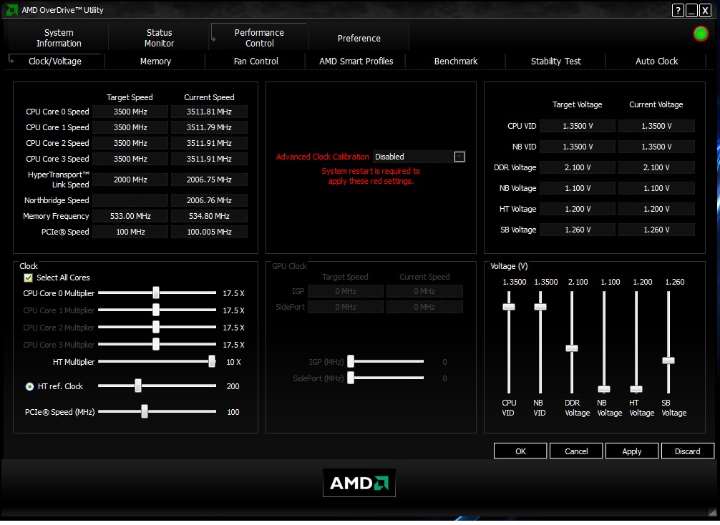This screenshot has height=525, width=720.
Task: Open the Advanced Clock Calibration dropdown
Action: pyautogui.click(x=459, y=157)
